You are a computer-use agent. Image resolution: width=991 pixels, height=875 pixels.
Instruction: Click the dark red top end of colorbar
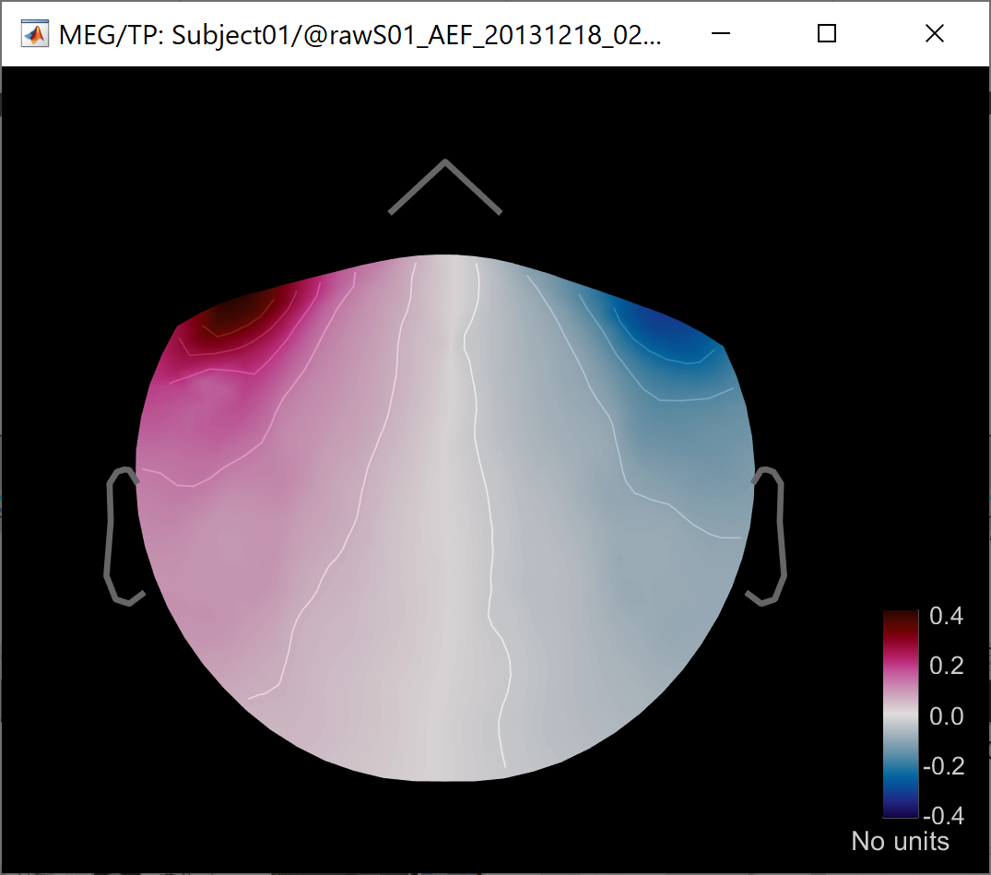click(900, 616)
